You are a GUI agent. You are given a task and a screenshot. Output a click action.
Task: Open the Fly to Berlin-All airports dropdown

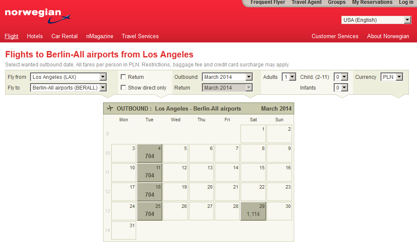click(x=68, y=87)
